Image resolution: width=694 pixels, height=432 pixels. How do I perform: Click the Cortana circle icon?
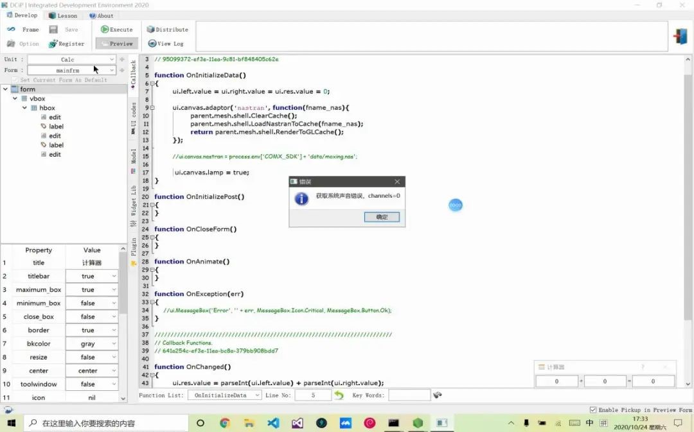200,423
